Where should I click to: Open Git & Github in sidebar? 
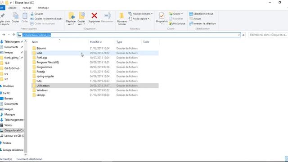[x=12, y=68]
